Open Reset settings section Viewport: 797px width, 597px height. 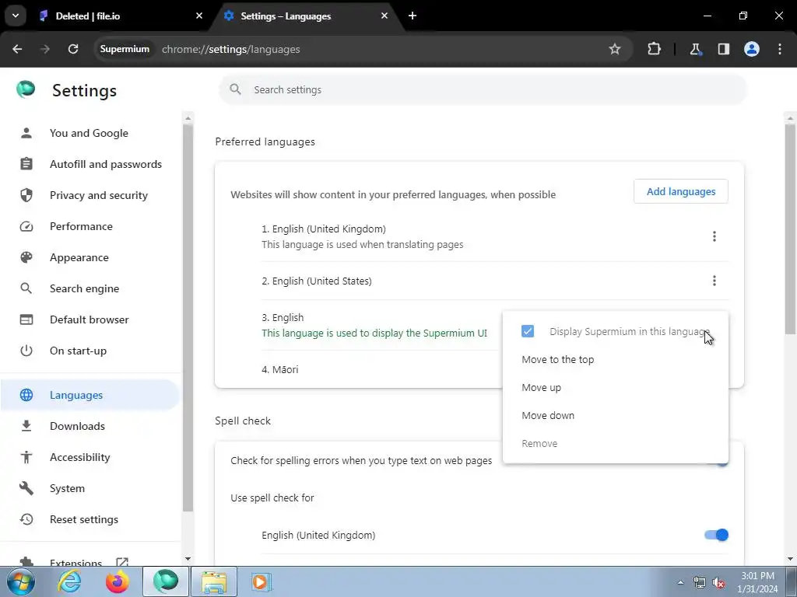(89, 519)
